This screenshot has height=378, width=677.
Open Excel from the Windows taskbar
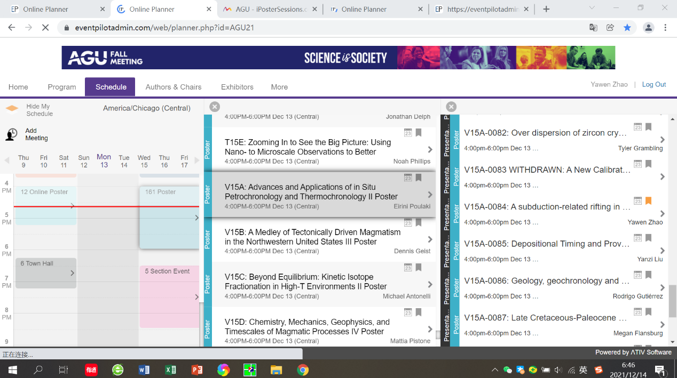[x=170, y=369]
